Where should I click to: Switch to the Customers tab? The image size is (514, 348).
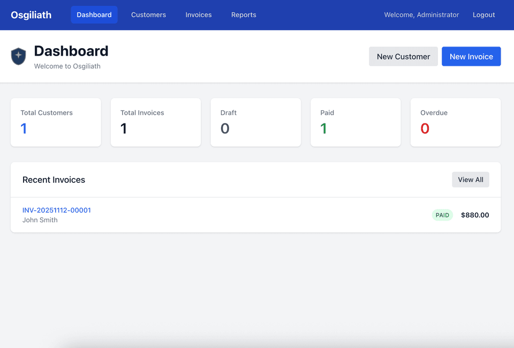[148, 15]
